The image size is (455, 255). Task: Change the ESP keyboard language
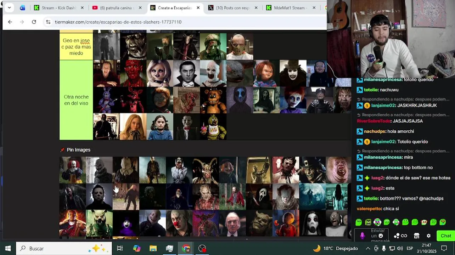tap(410, 248)
